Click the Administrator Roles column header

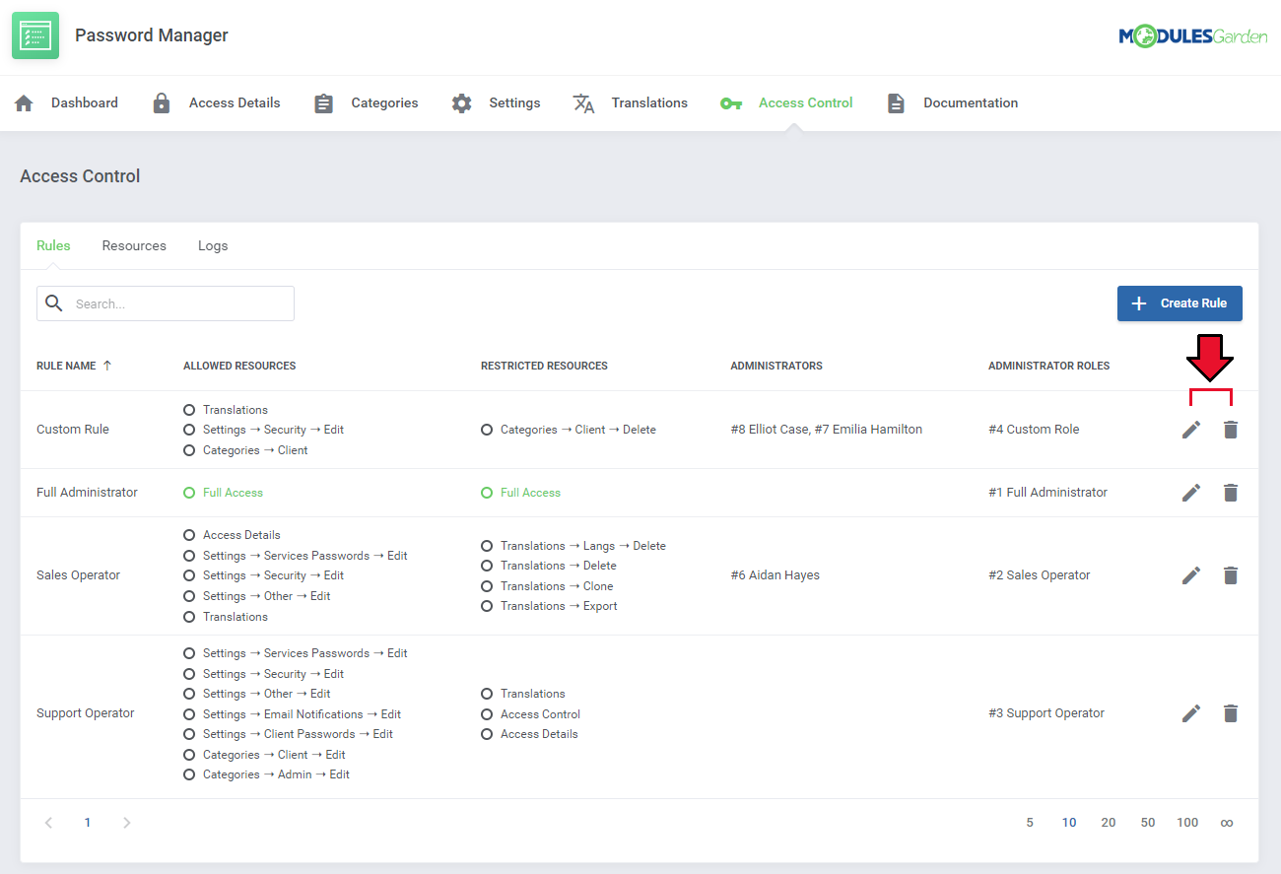click(1048, 366)
